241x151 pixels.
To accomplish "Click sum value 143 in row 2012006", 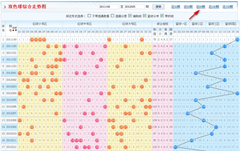I will coord(155,106).
